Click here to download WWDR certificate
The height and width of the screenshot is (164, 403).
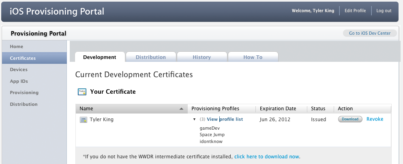click(266, 156)
